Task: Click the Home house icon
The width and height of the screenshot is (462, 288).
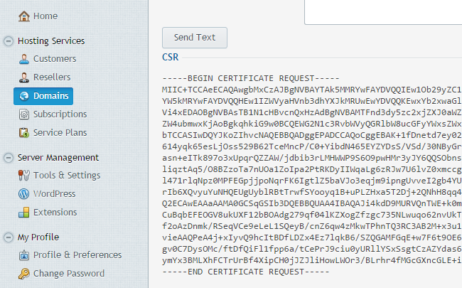Action: click(x=24, y=16)
